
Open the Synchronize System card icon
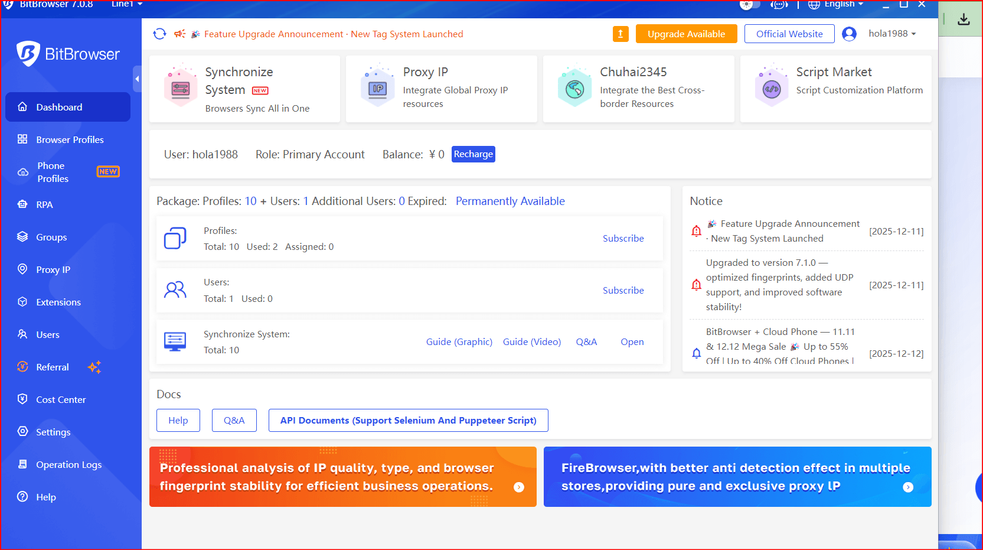[x=181, y=89]
